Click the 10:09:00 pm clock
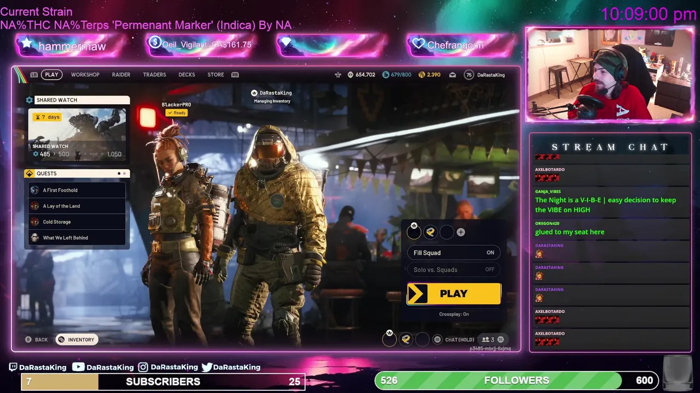700x393 pixels. 649,14
